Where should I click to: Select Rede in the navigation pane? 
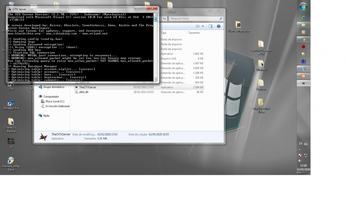[46, 116]
